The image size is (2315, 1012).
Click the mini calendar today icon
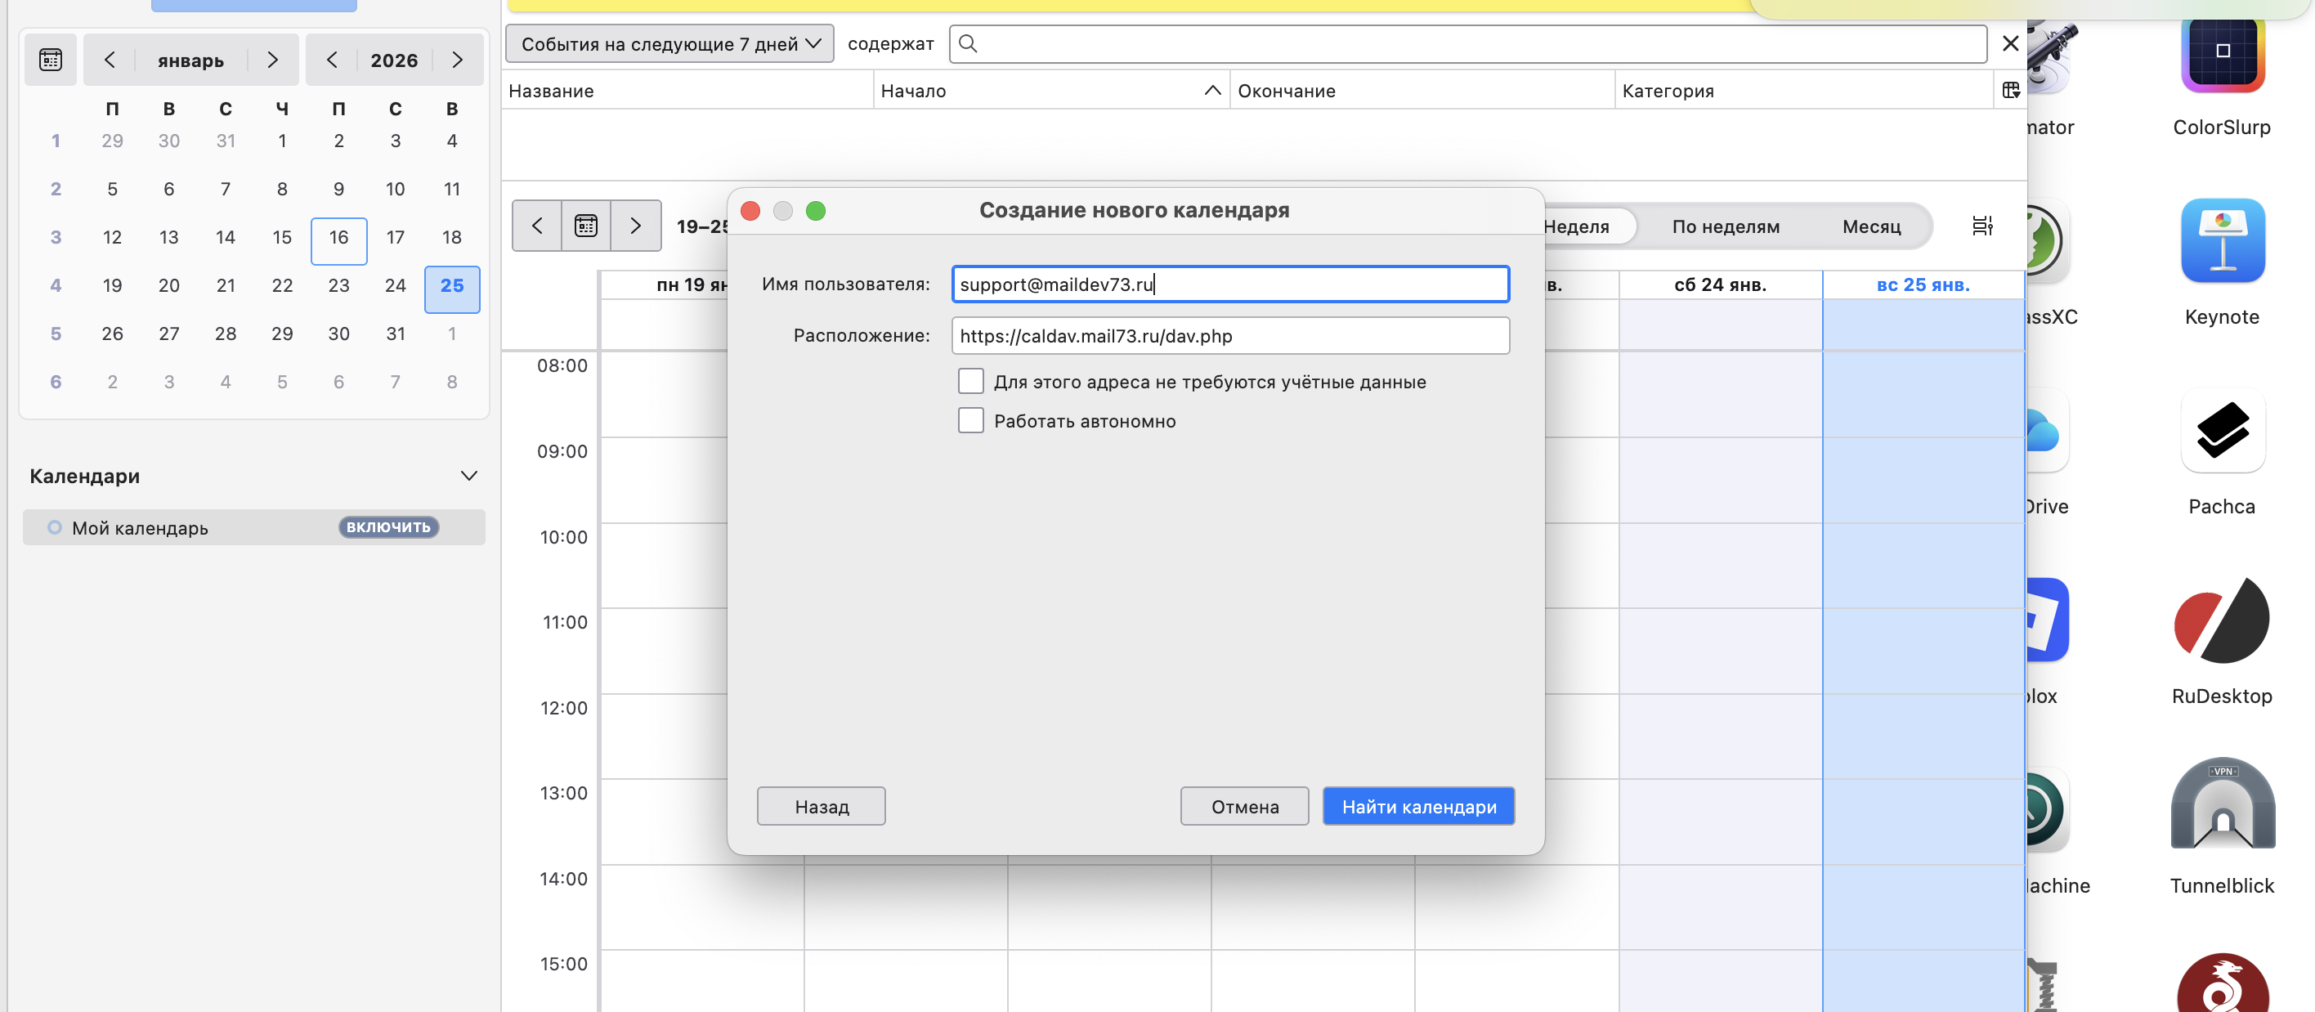coord(51,60)
